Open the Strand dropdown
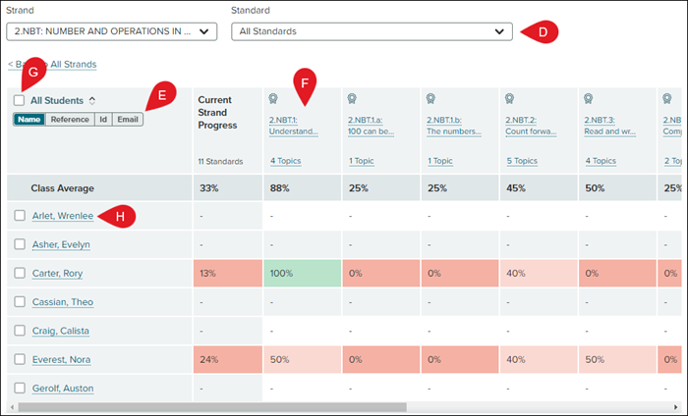 pyautogui.click(x=111, y=31)
